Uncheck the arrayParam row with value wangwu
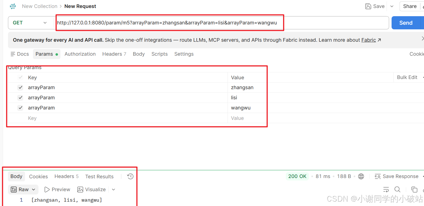The height and width of the screenshot is (206, 424). tap(20, 108)
